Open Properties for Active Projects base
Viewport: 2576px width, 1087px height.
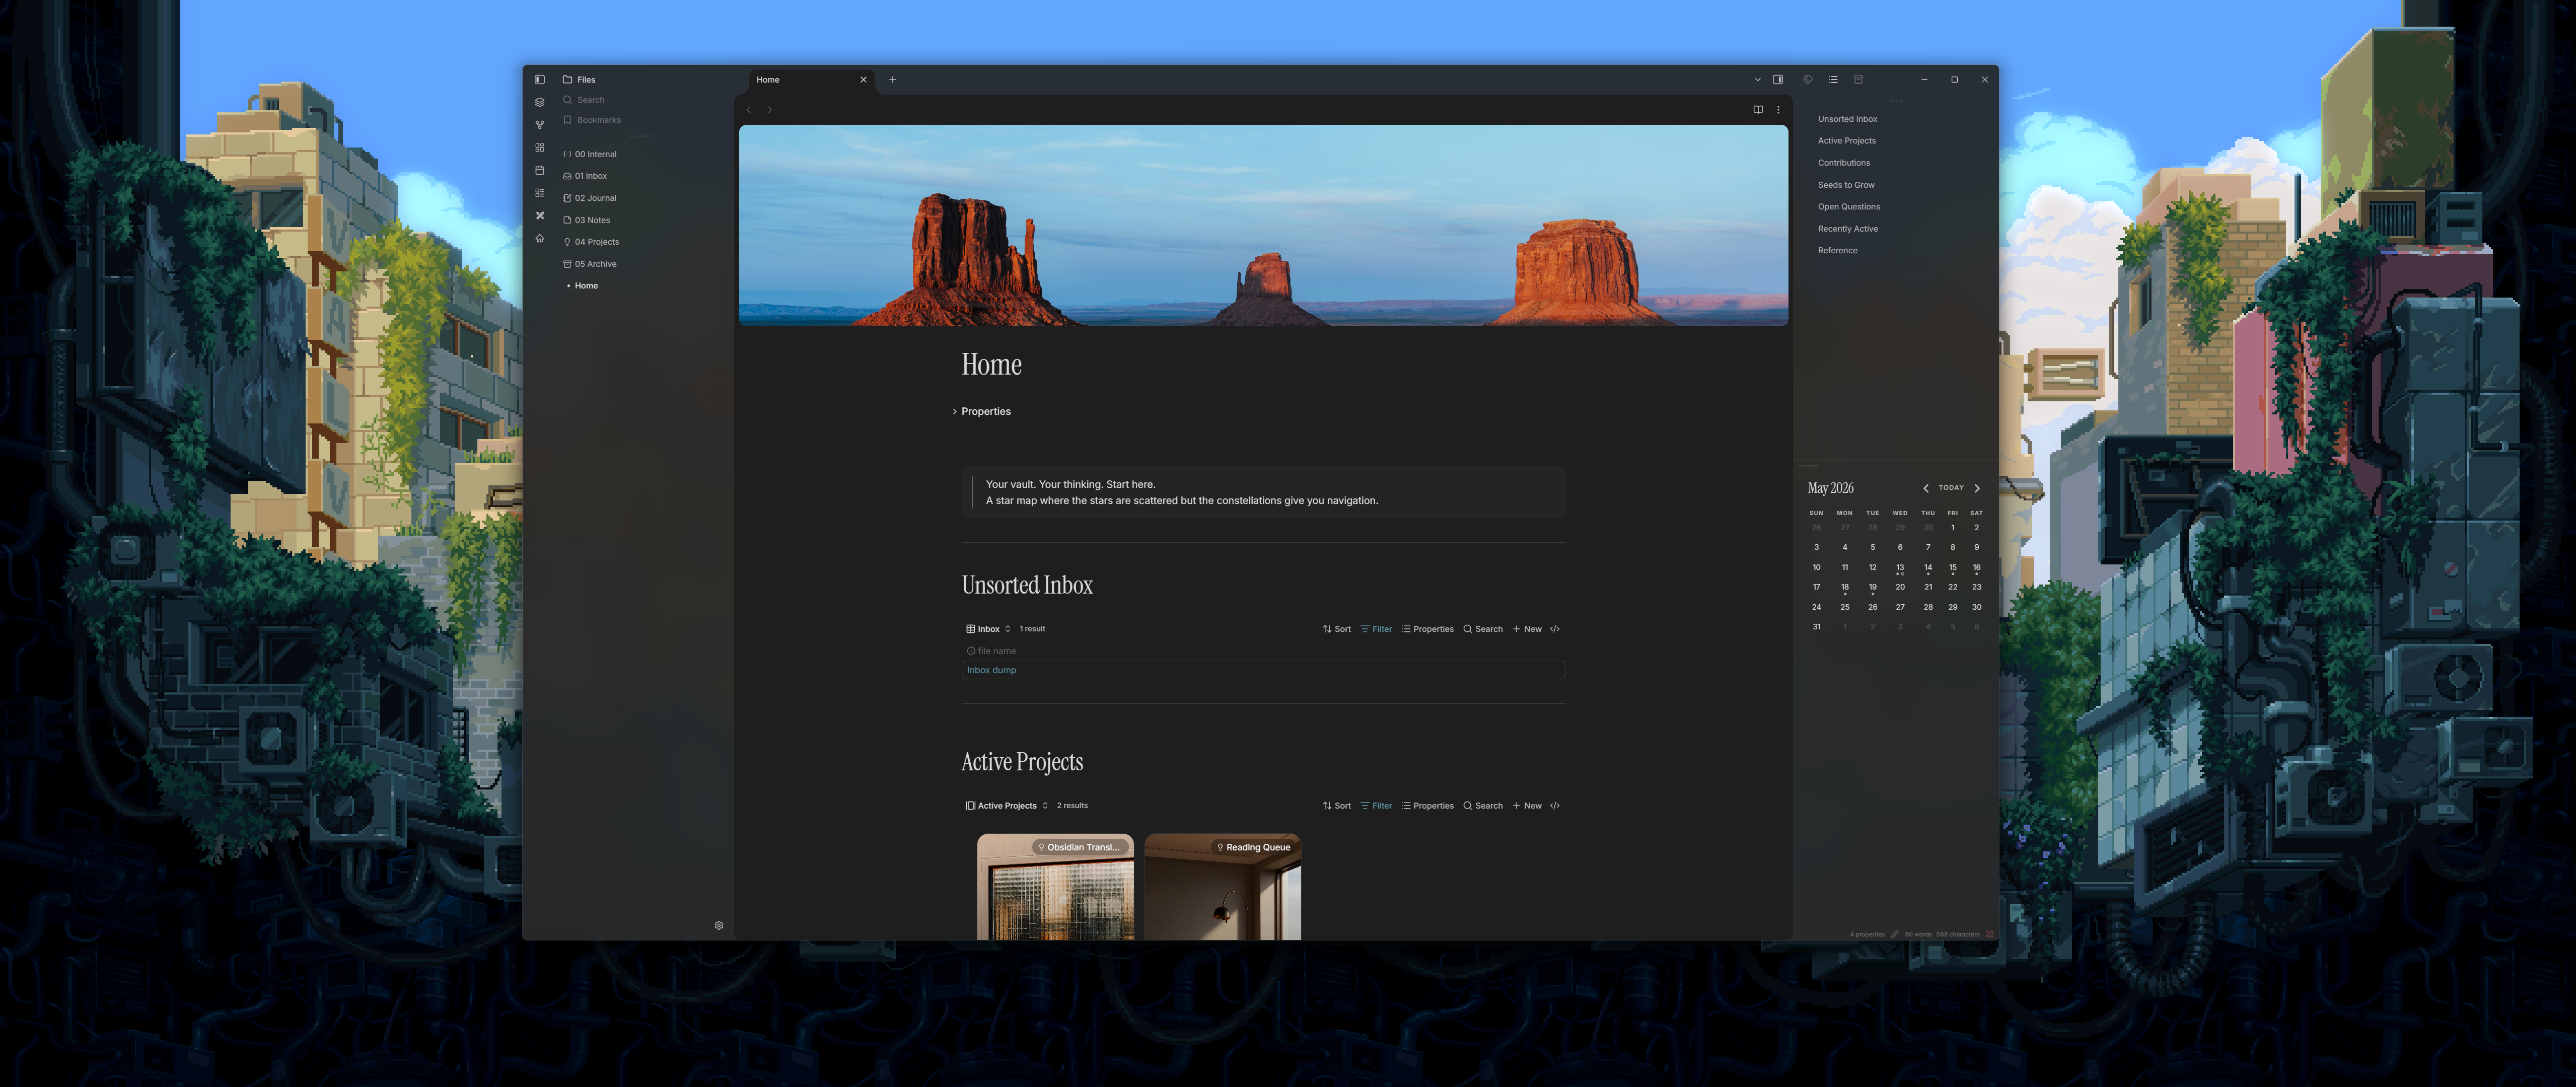click(x=1428, y=806)
